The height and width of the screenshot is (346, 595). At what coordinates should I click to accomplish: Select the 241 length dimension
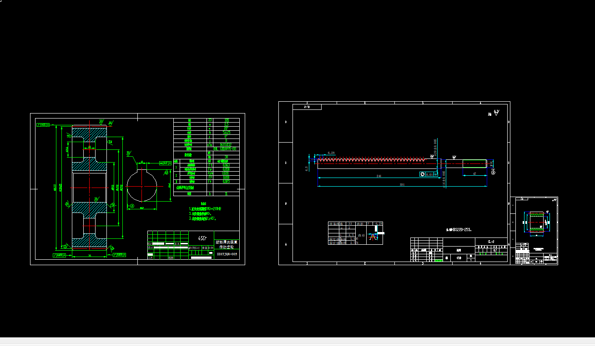378,175
